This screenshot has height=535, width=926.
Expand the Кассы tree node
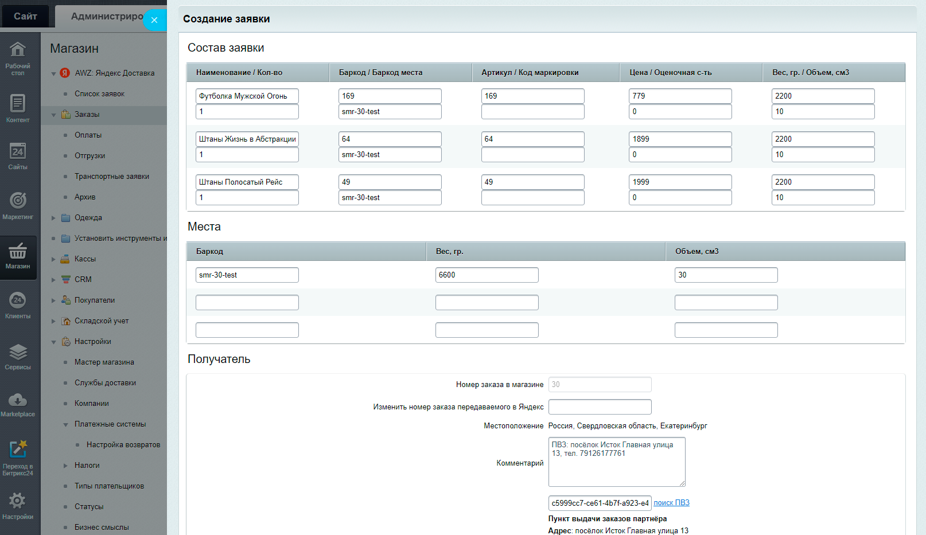(x=53, y=259)
